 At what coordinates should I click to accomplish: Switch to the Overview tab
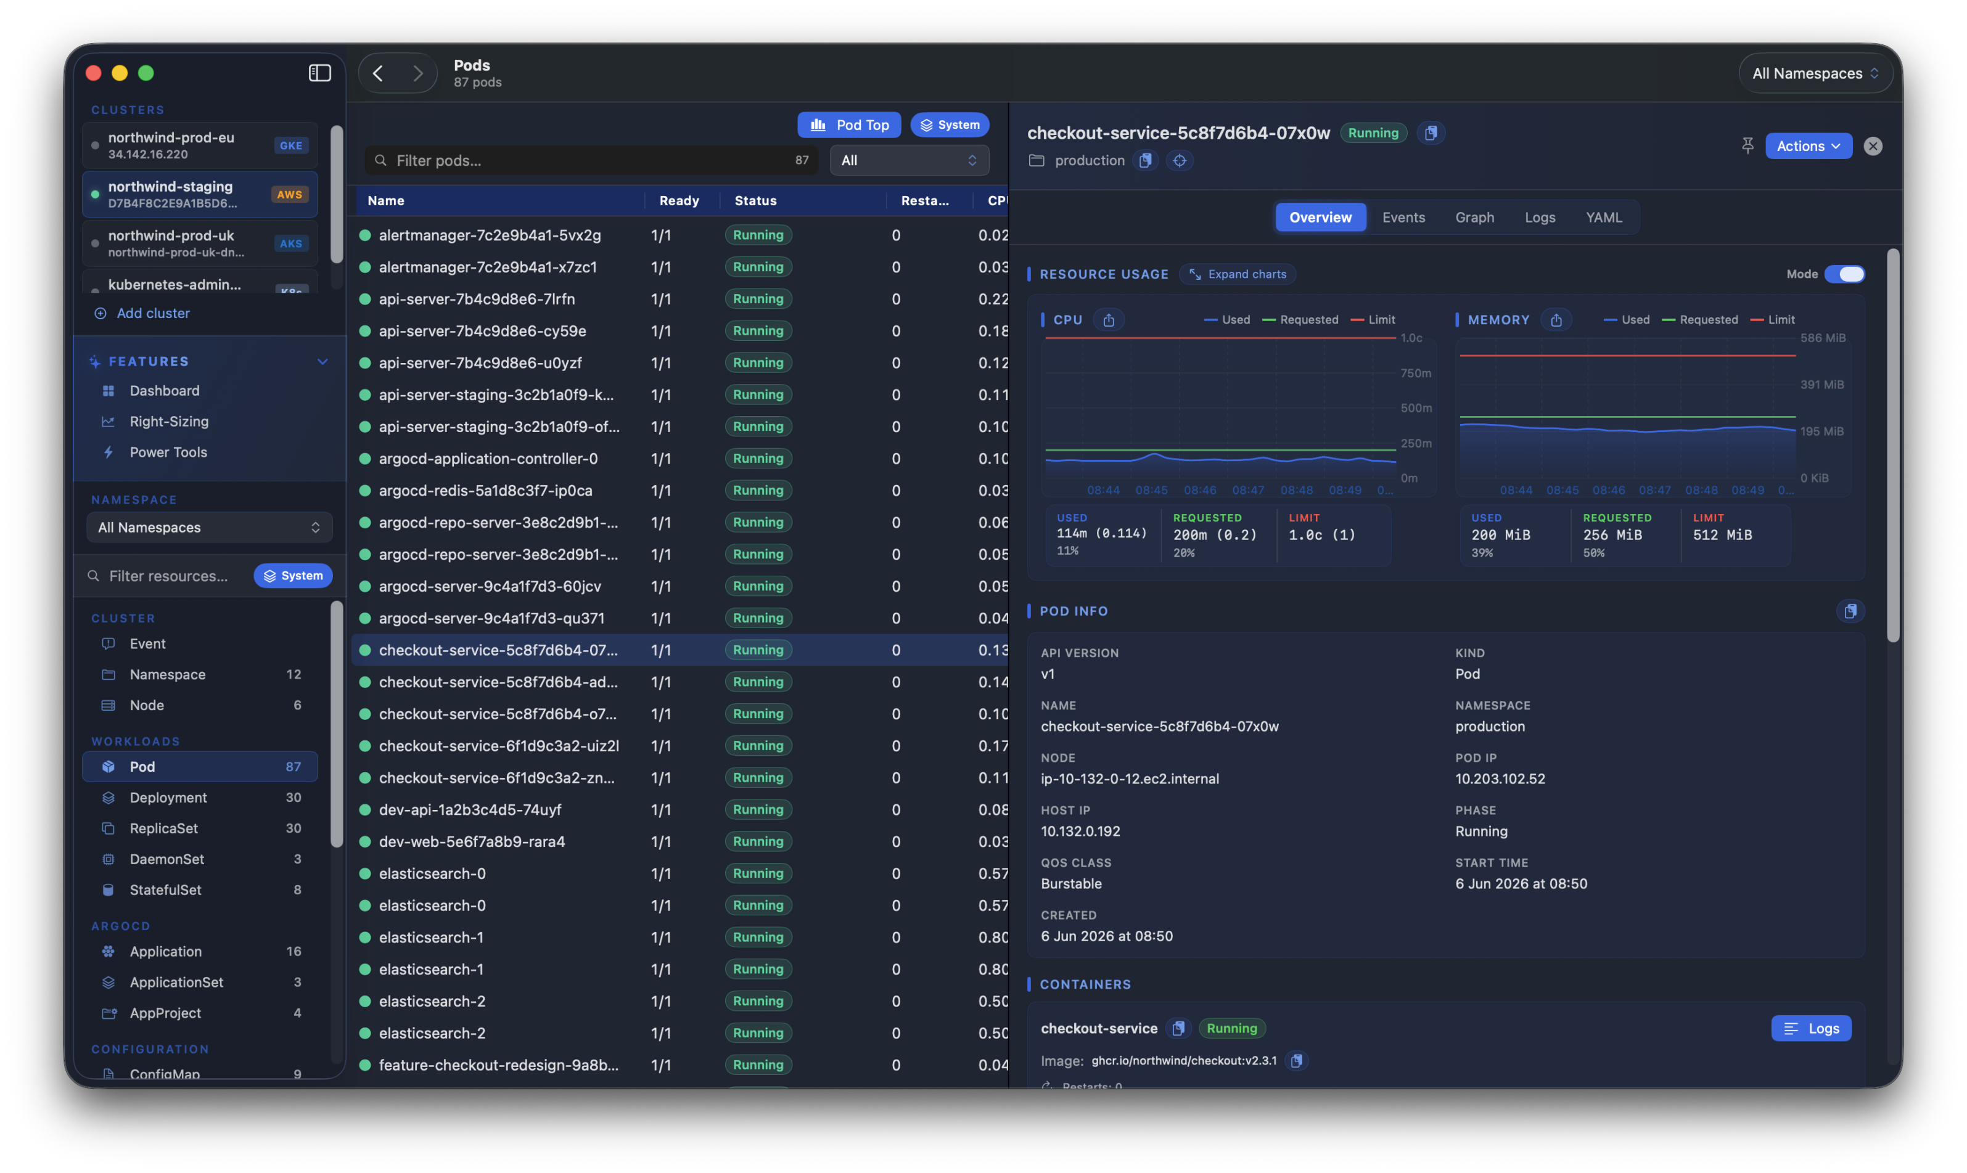1320,218
